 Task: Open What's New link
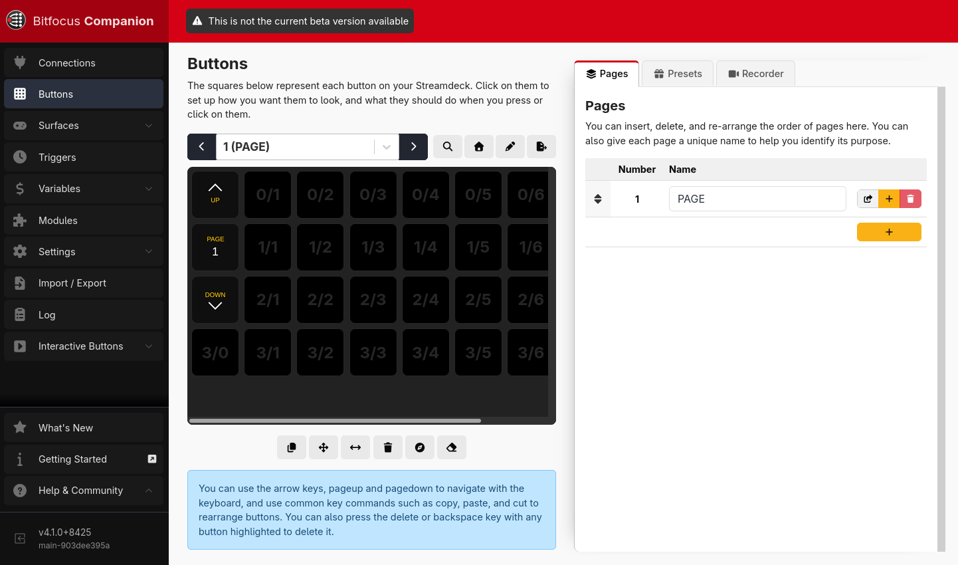(x=84, y=427)
